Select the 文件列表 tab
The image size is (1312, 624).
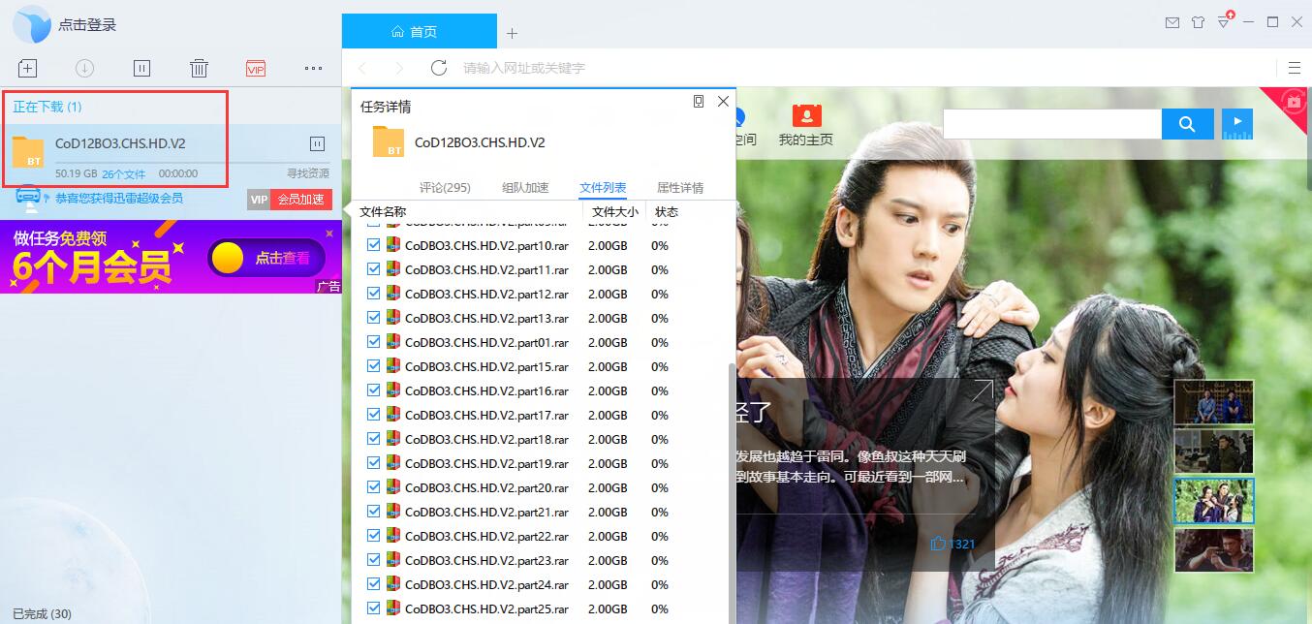603,188
